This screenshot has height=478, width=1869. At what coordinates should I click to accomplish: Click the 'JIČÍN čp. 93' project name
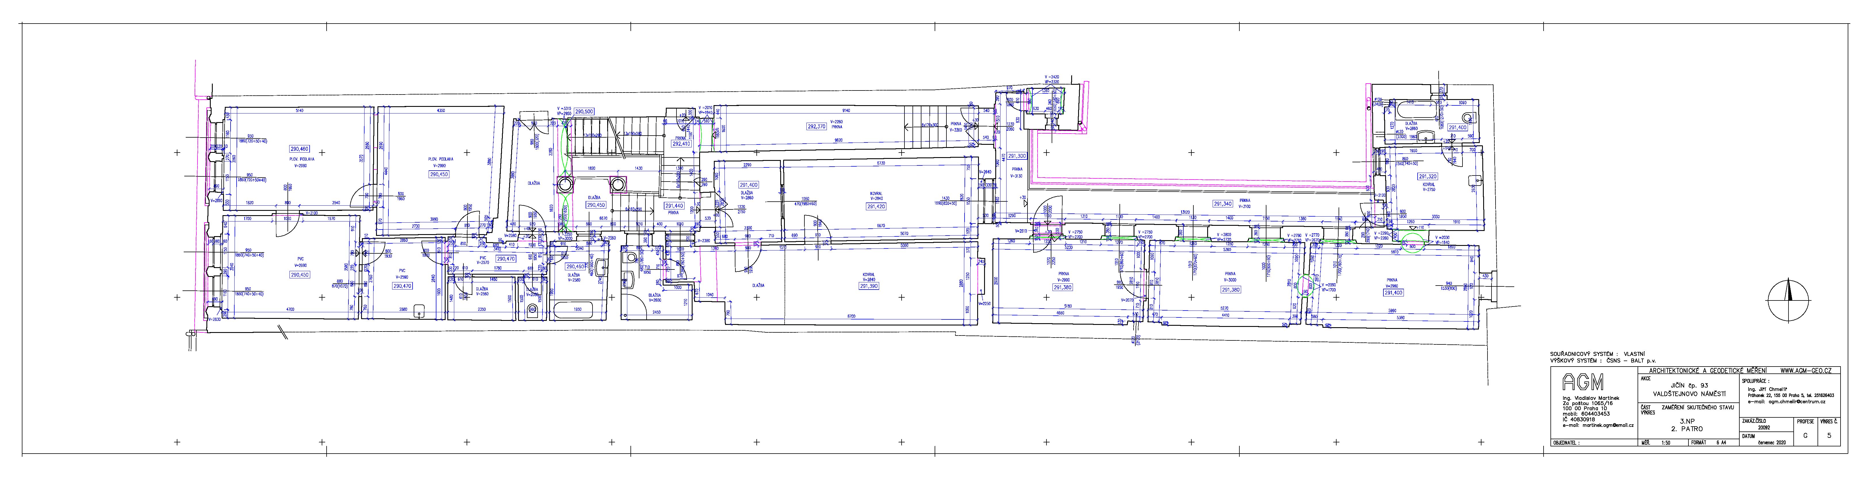[1690, 386]
